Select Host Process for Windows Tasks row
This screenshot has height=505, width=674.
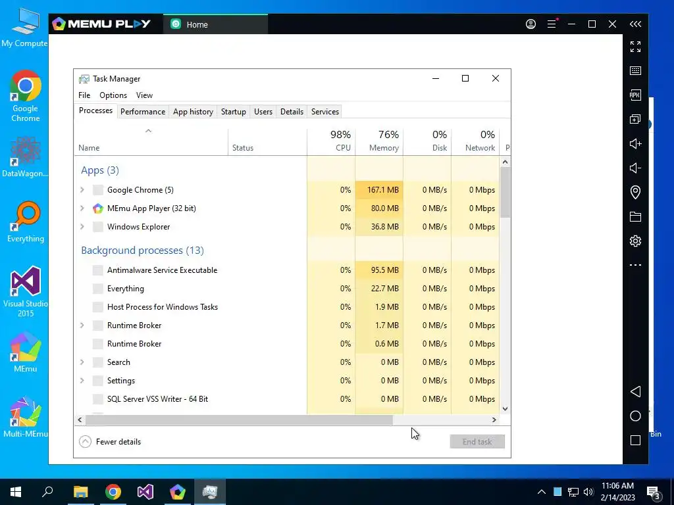click(287, 307)
